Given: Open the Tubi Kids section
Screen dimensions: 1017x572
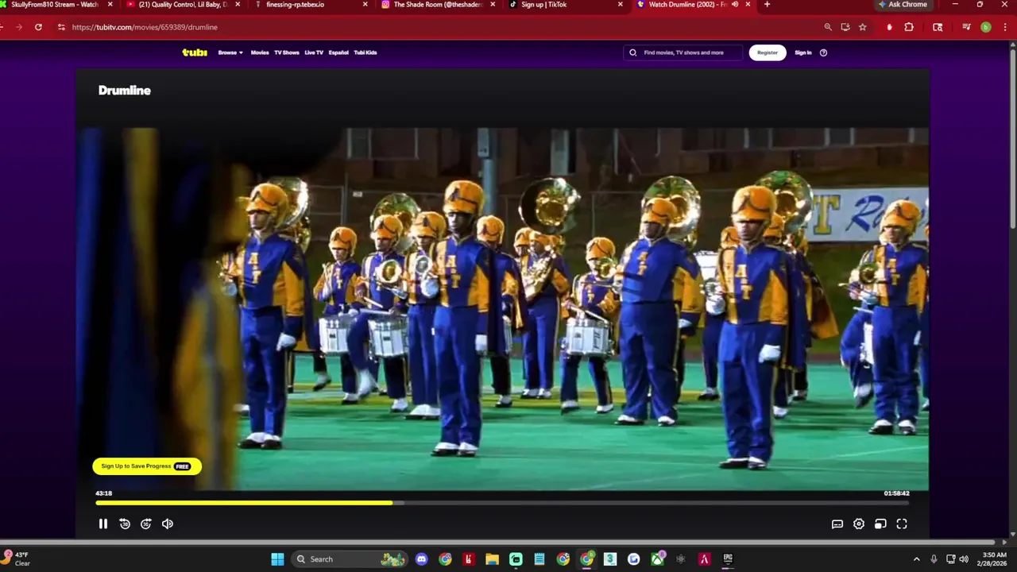Looking at the screenshot, I should (x=365, y=52).
